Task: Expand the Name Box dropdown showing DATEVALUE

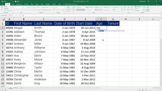Action: pos(8,15)
